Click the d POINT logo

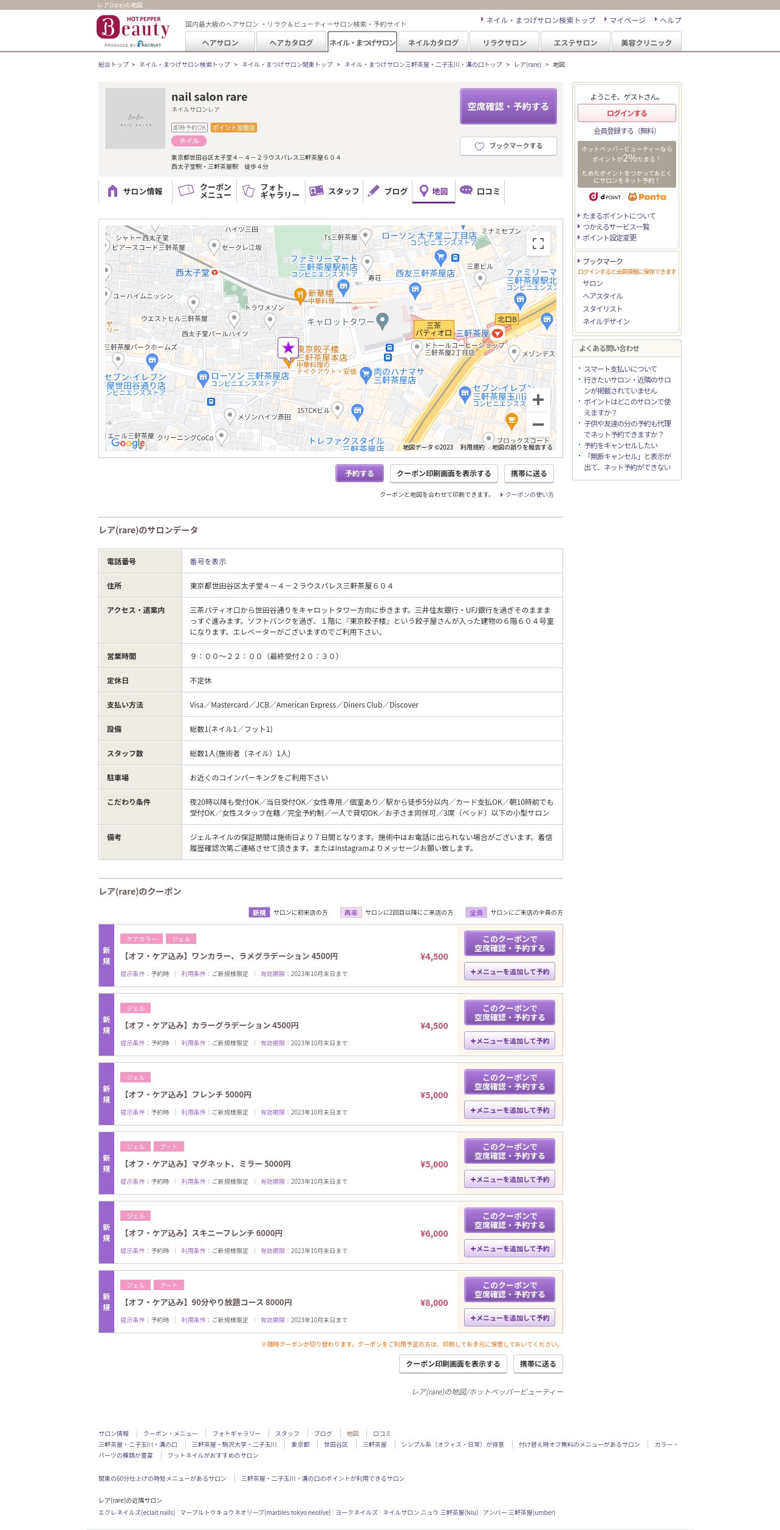pos(605,197)
